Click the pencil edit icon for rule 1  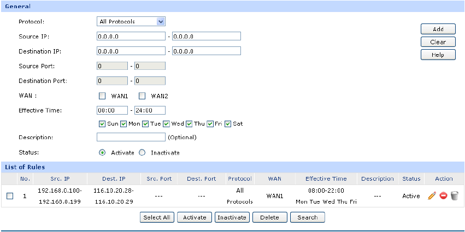point(432,196)
